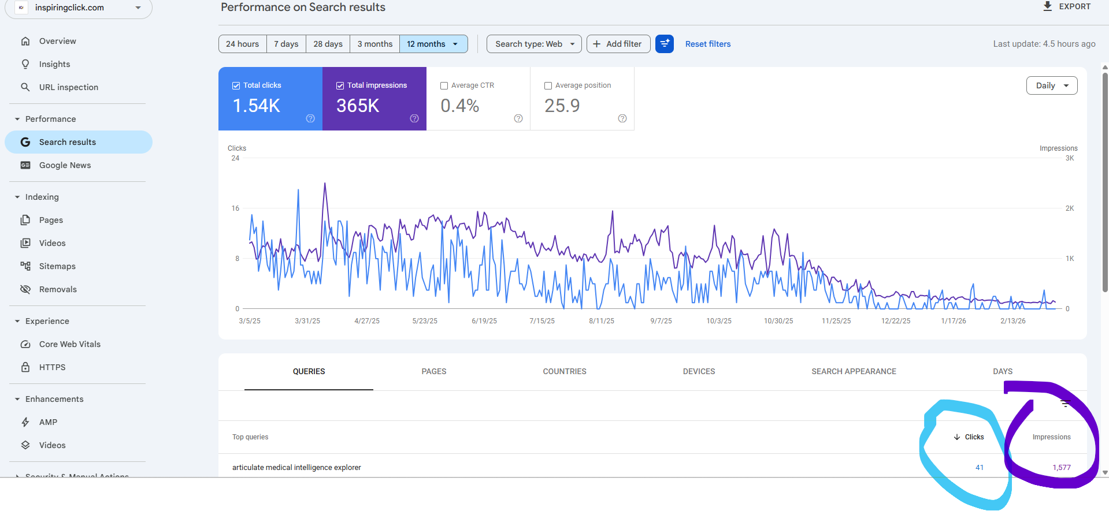
Task: Select the 28 days date range
Action: (x=328, y=44)
